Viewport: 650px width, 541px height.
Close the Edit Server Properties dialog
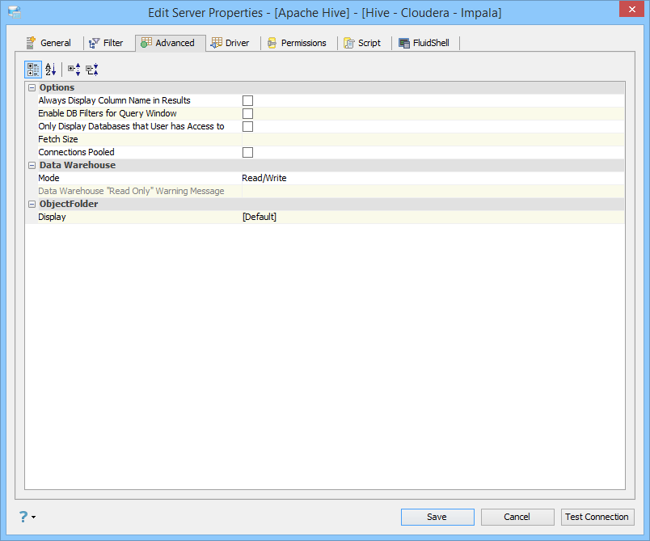pos(631,9)
